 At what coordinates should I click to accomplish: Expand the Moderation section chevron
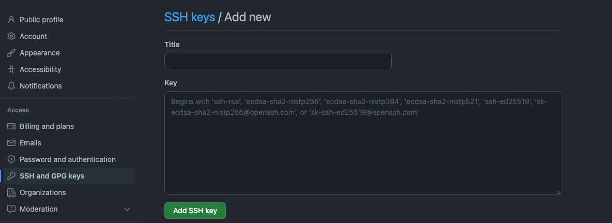pyautogui.click(x=127, y=209)
